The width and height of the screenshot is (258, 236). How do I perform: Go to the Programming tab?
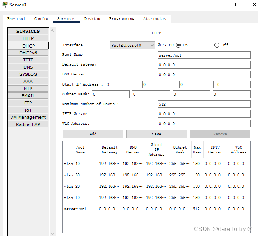[x=122, y=19]
